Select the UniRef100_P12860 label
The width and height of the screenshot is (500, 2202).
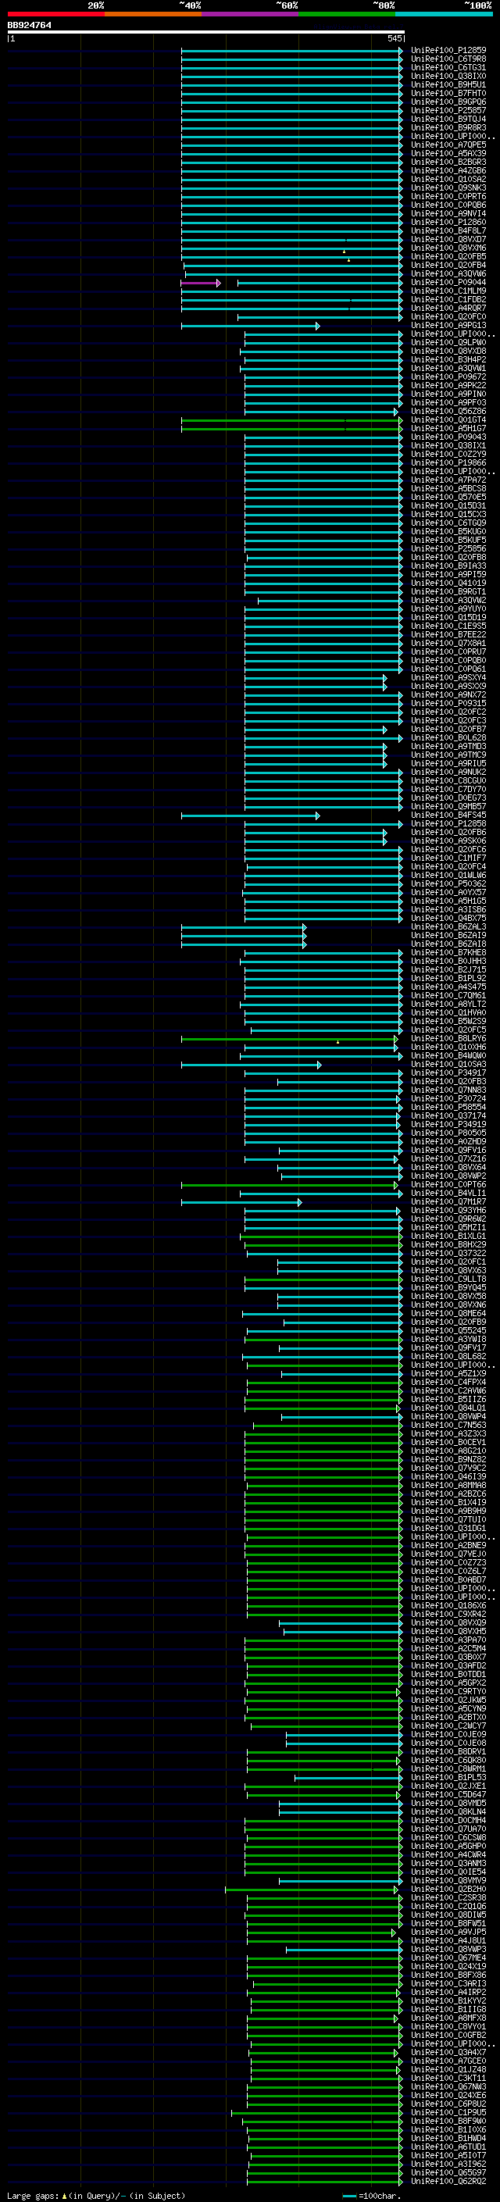pos(448,223)
